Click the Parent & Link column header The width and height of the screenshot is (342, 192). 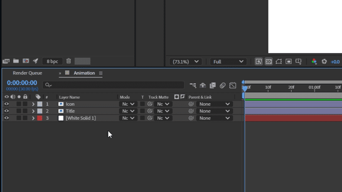pos(200,97)
